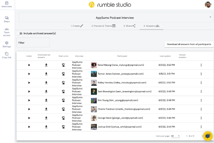Open more options for Tanner Jones
The height and width of the screenshot is (143, 214).
[201, 74]
